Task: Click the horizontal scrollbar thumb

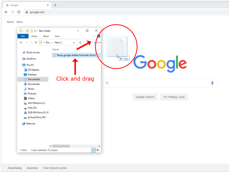Action: click(x=61, y=146)
